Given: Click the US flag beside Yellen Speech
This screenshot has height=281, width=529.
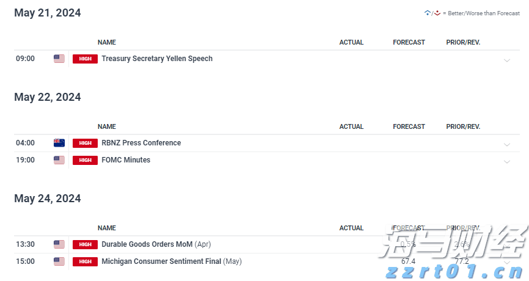Looking at the screenshot, I should 59,59.
